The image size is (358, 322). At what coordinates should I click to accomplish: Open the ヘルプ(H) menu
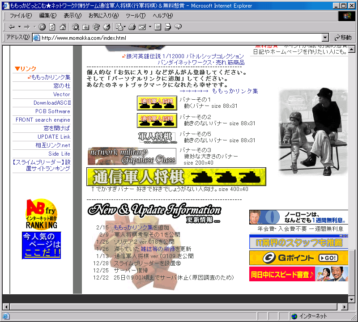163,16
